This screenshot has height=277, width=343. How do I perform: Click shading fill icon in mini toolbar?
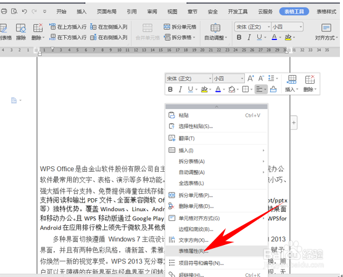pos(232,89)
